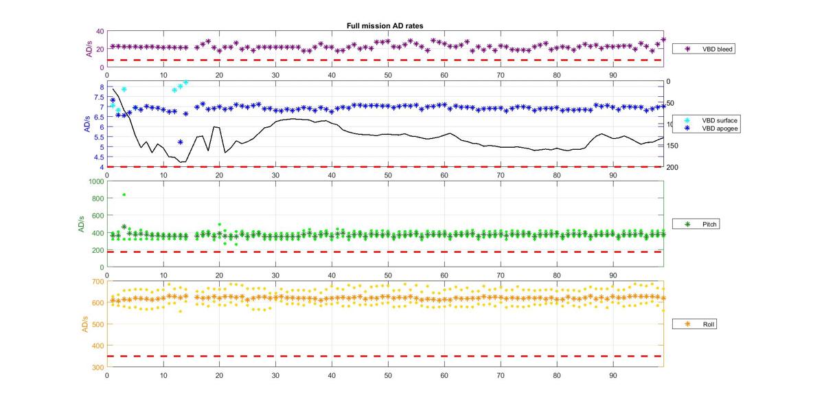Click the '40' tick on VBD bleed y-axis
Image resolution: width=824 pixels, height=413 pixels.
click(100, 32)
